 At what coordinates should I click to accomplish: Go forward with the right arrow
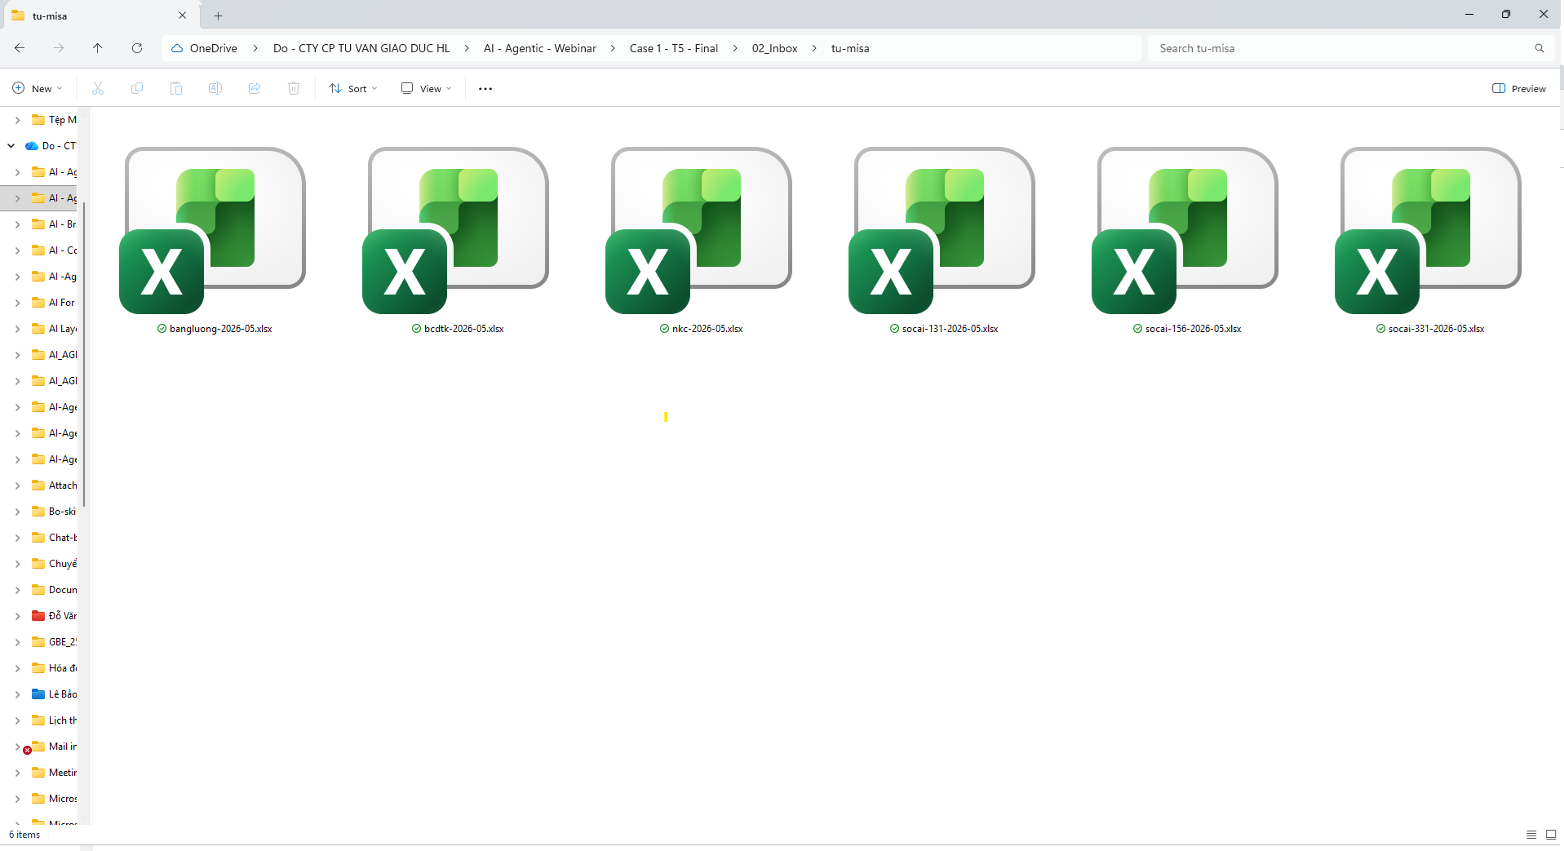click(59, 48)
